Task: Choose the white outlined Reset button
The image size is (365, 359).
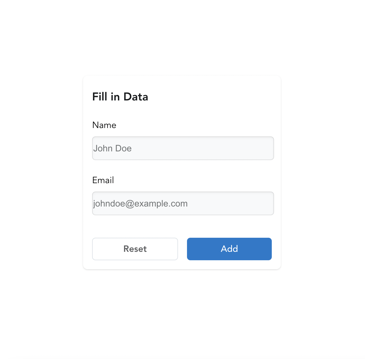Action: point(135,249)
